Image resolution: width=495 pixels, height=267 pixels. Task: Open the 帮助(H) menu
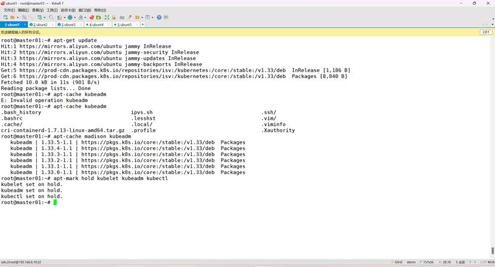(x=100, y=10)
